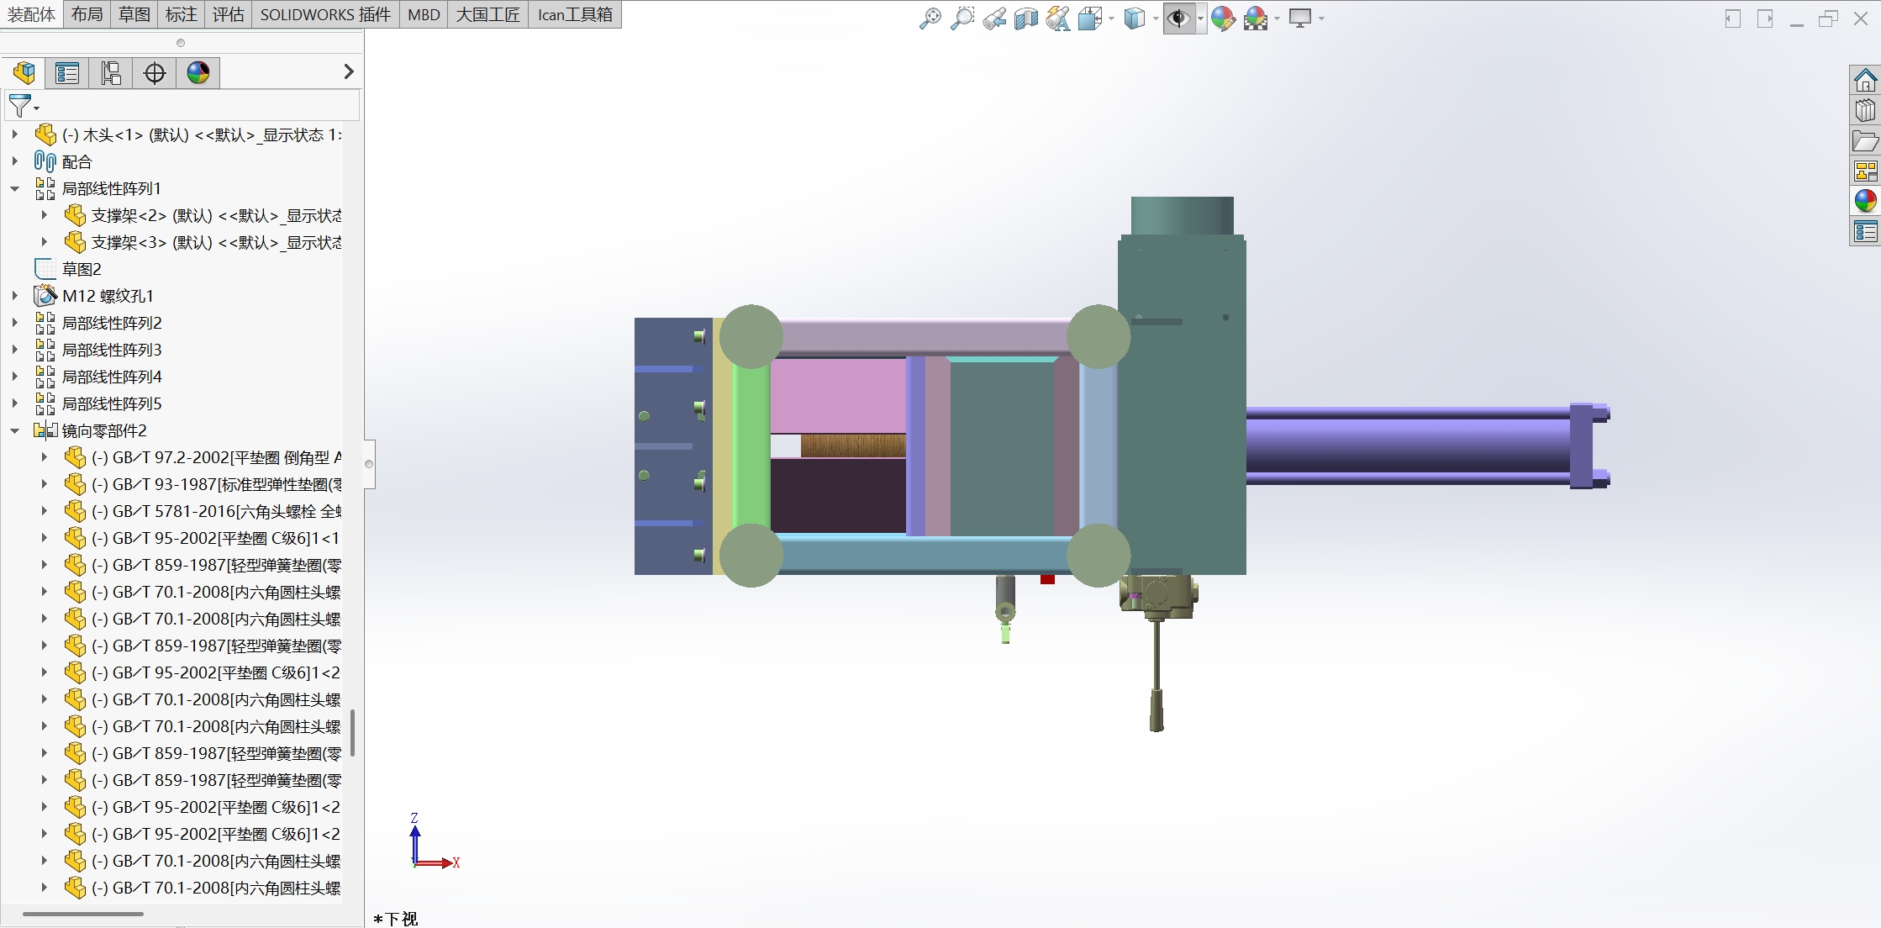The width and height of the screenshot is (1881, 928).
Task: Click the Zoom to Fit magnifier icon
Action: point(930,18)
